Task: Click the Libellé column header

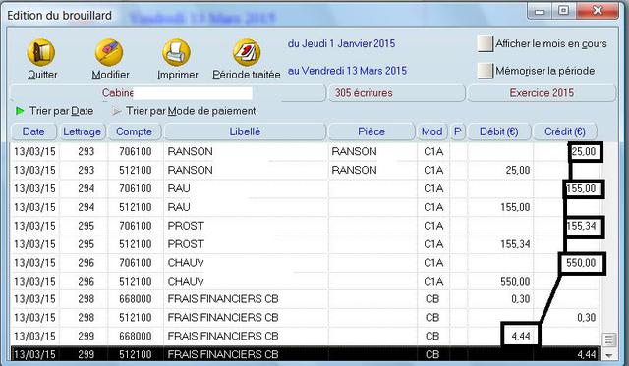Action: coord(245,131)
